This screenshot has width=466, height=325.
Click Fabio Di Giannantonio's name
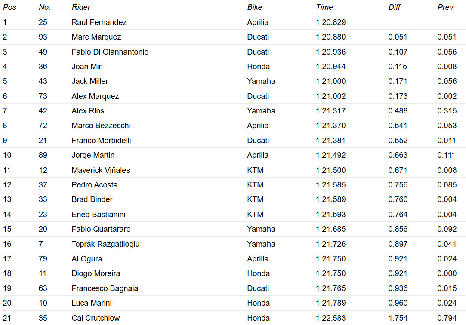pyautogui.click(x=110, y=52)
